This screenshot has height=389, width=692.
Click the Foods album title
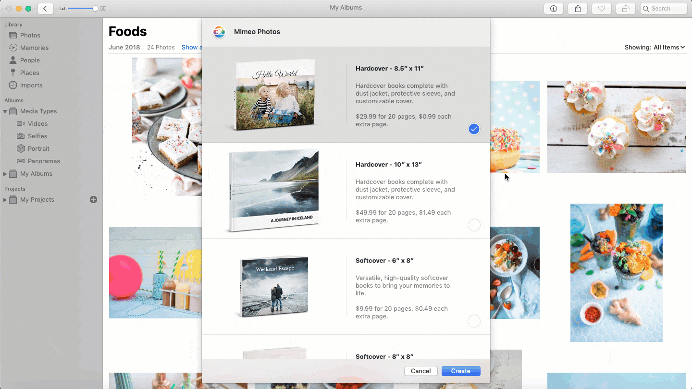(x=128, y=32)
